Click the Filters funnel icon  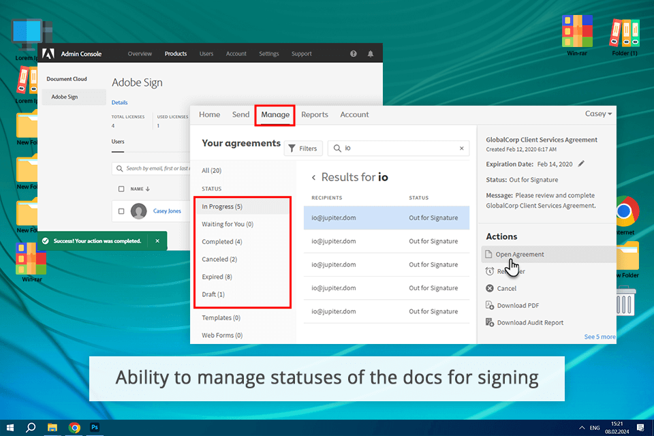pyautogui.click(x=292, y=149)
